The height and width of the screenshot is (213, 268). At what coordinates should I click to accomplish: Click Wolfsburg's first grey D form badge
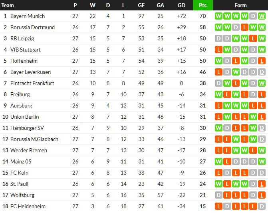click(218, 195)
